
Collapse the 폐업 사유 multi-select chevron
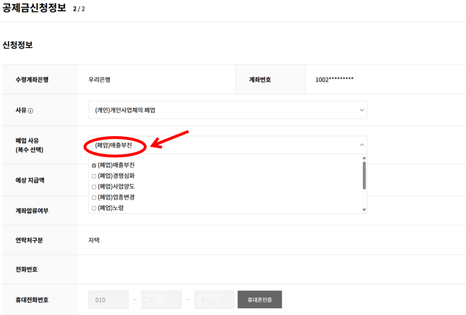pyautogui.click(x=361, y=145)
